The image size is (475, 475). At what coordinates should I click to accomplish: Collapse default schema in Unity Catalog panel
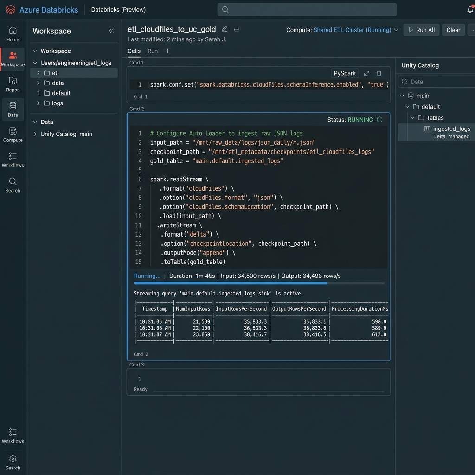pos(407,107)
